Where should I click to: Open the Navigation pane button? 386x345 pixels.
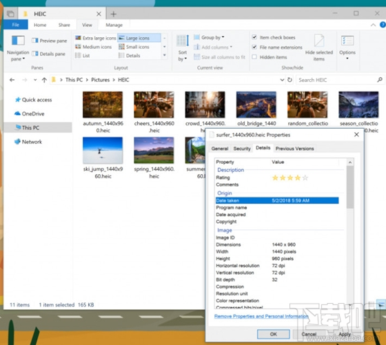coord(18,48)
